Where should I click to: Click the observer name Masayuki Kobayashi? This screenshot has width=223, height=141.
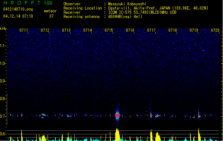(127, 4)
